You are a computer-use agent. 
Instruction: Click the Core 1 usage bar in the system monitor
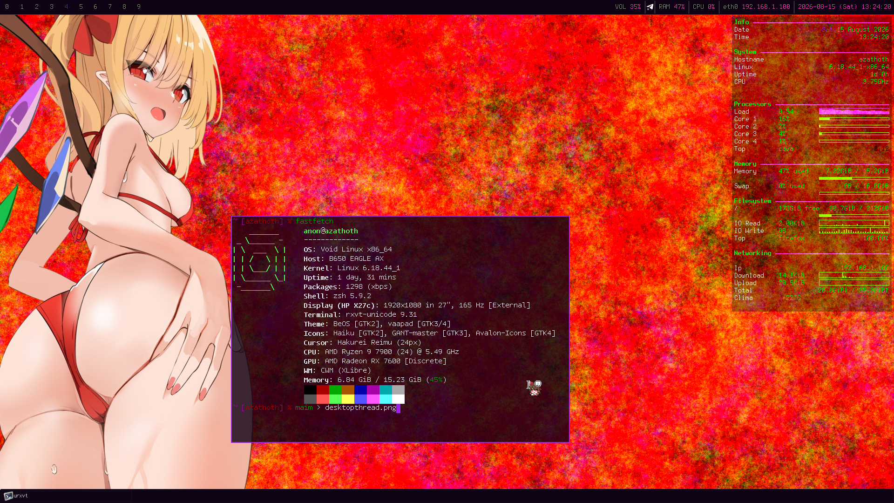(x=854, y=119)
